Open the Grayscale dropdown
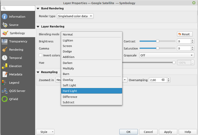Viewport: 198px width, 135px height. click(167, 55)
